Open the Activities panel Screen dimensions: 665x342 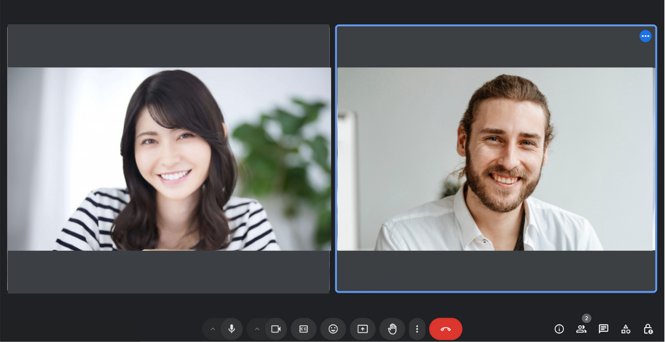click(626, 329)
